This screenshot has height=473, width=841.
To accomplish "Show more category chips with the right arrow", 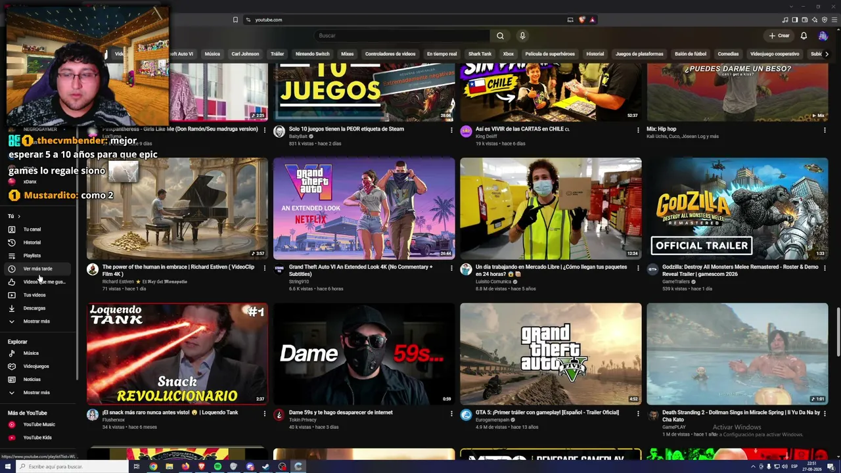I will click(x=826, y=54).
